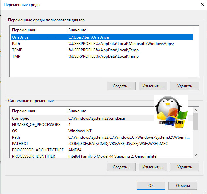Select the PROCESSOR_ARCHITECTURE system variable
This screenshot has width=207, height=194.
[102, 150]
